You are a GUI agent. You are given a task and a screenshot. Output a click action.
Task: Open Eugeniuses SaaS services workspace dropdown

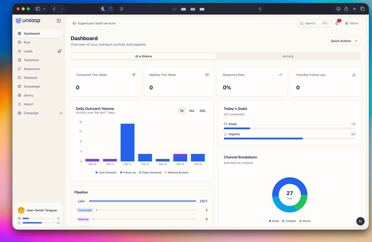coord(96,23)
